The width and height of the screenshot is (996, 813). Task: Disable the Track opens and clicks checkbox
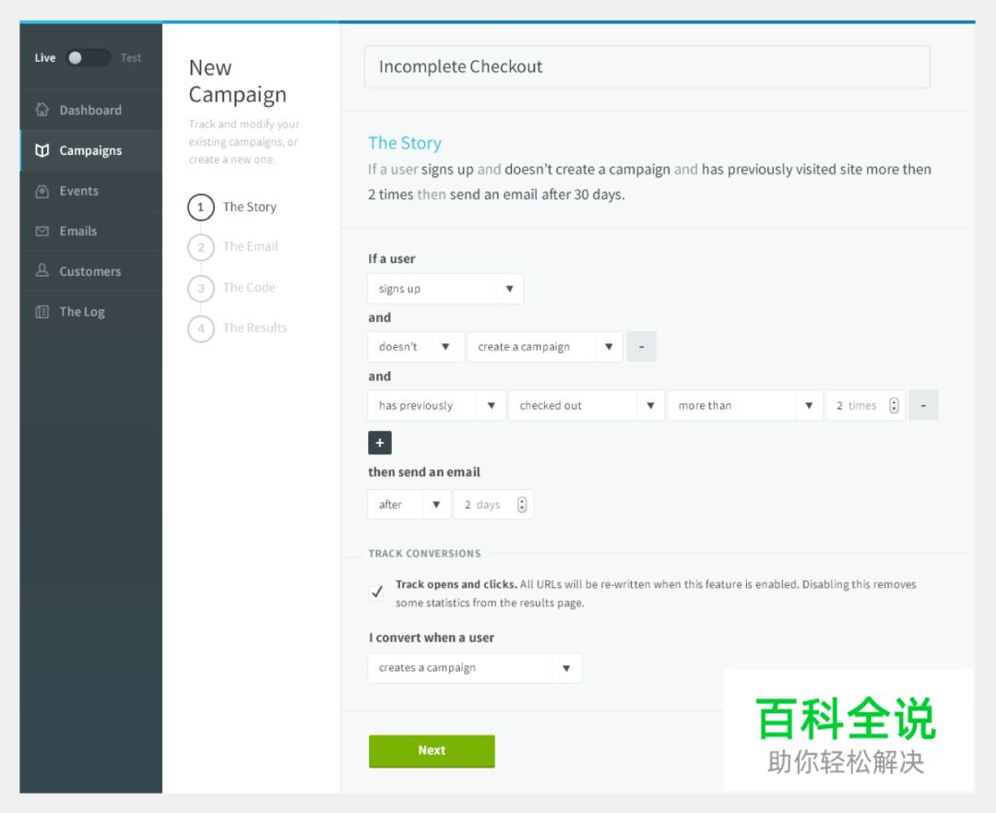coord(375,591)
